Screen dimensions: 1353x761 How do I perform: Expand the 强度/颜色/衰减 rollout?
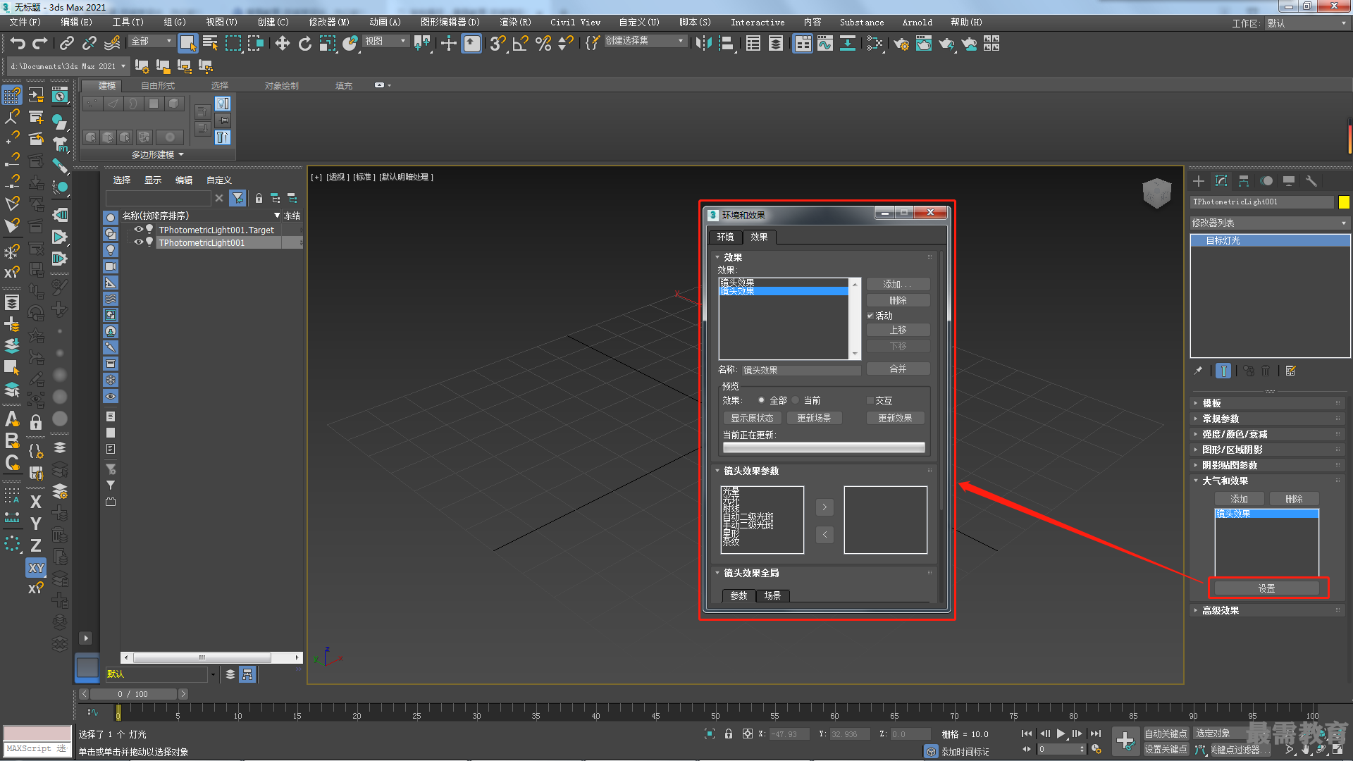(x=1267, y=434)
